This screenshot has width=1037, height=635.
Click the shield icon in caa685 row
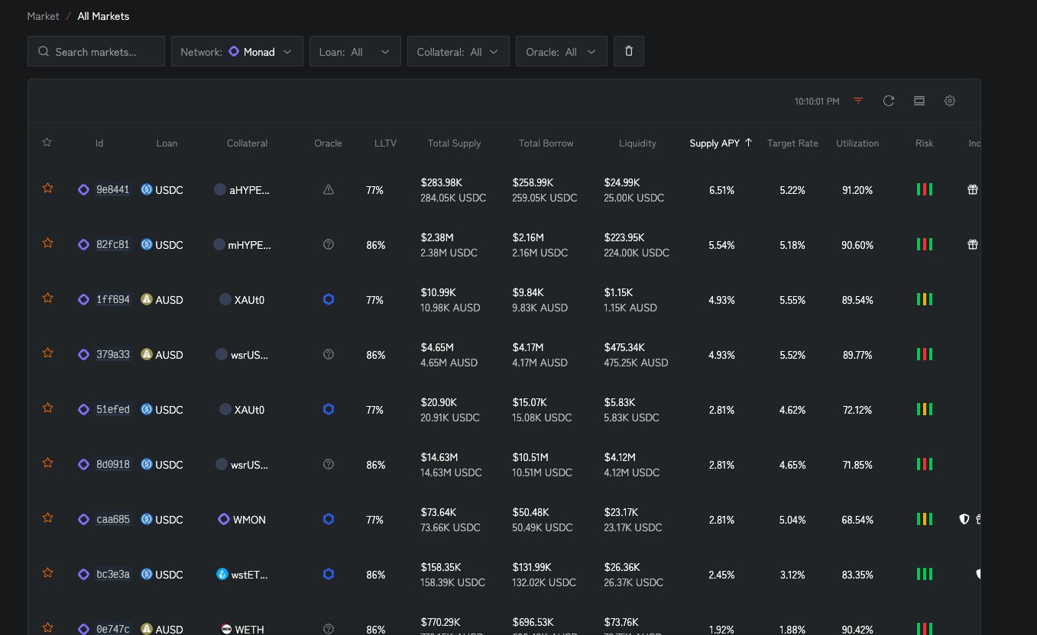964,519
